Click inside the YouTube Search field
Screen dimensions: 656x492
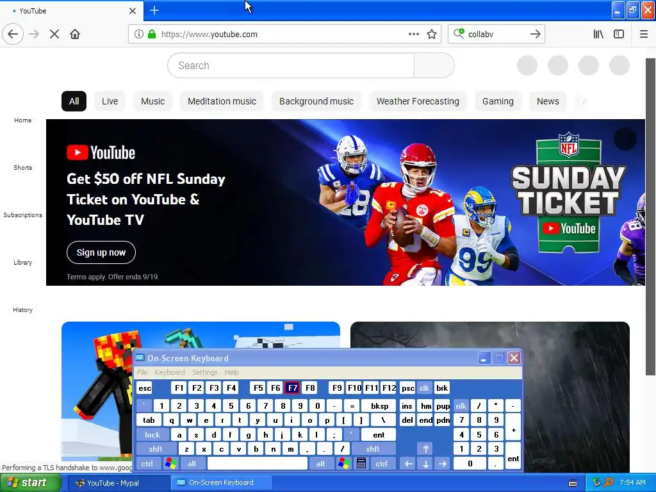(291, 66)
